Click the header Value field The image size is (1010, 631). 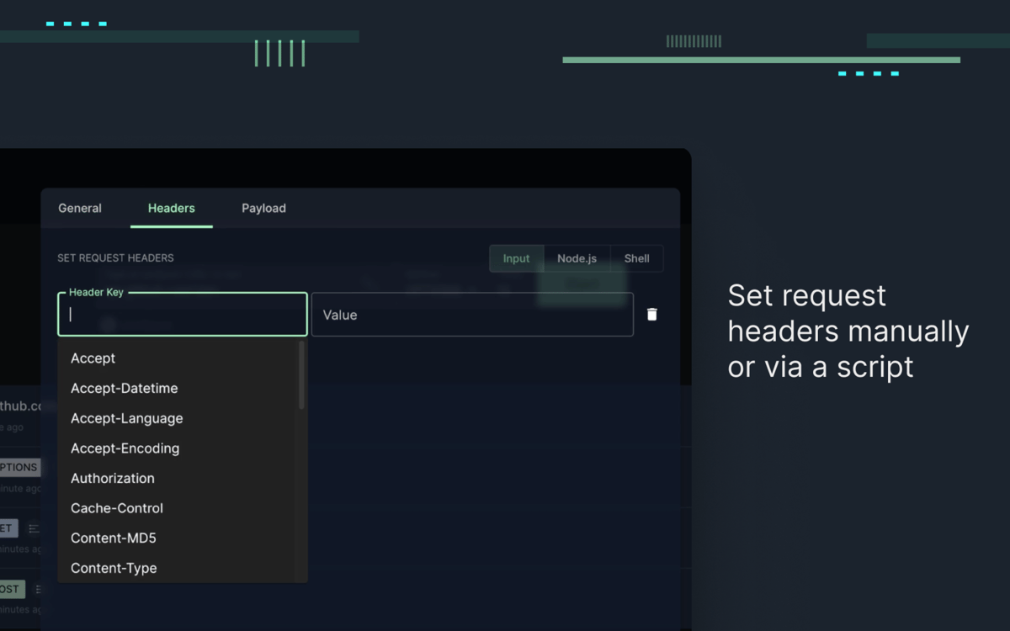pos(471,315)
